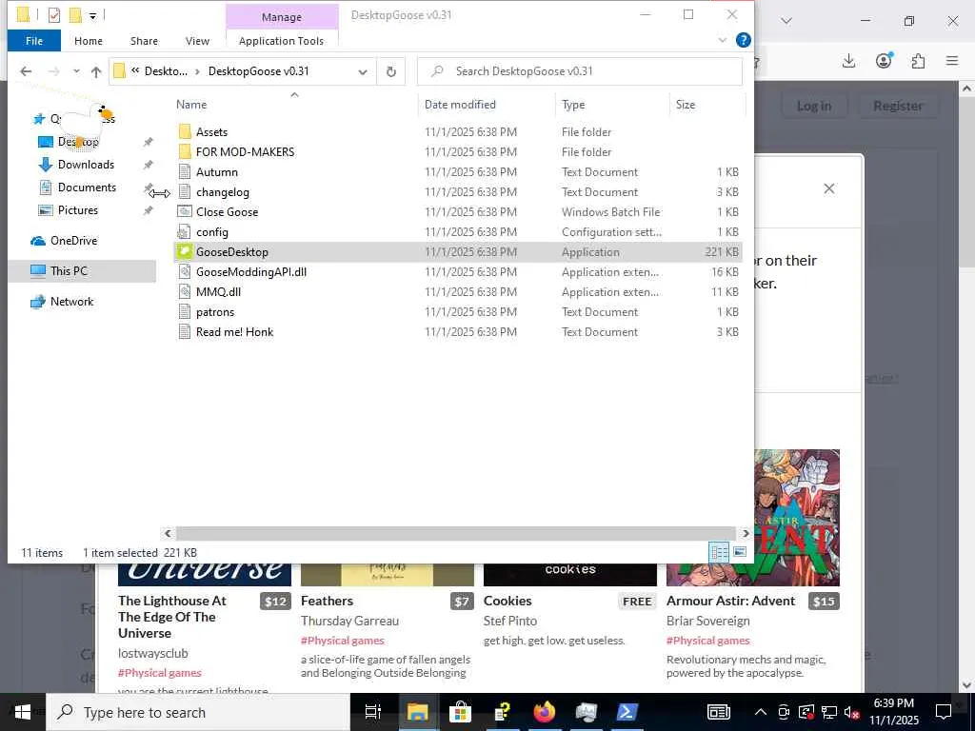
Task: Open Firefox account icon
Action: click(884, 60)
